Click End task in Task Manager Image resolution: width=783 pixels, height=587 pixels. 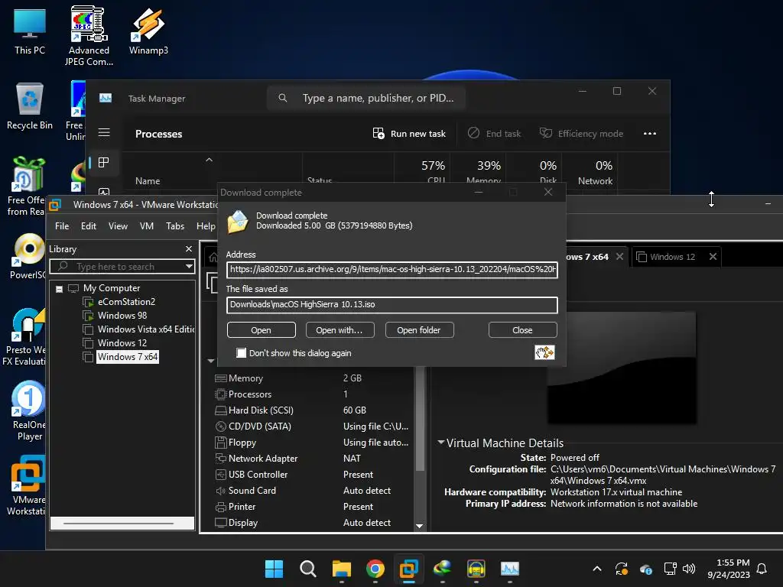(494, 133)
